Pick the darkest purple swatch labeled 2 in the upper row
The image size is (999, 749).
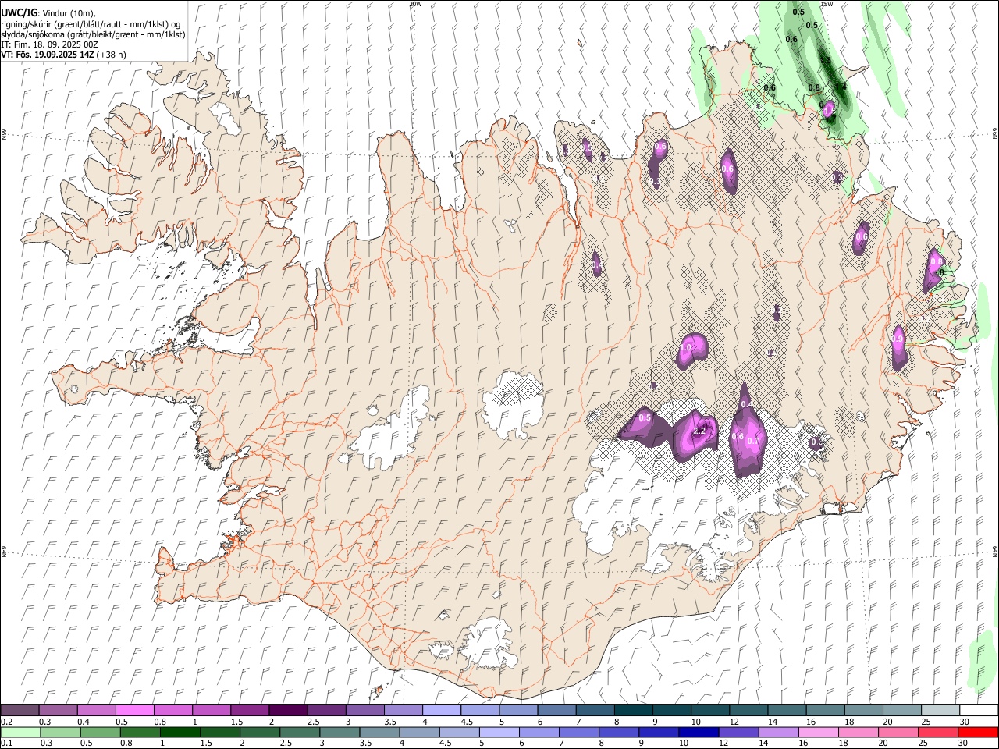(x=288, y=711)
